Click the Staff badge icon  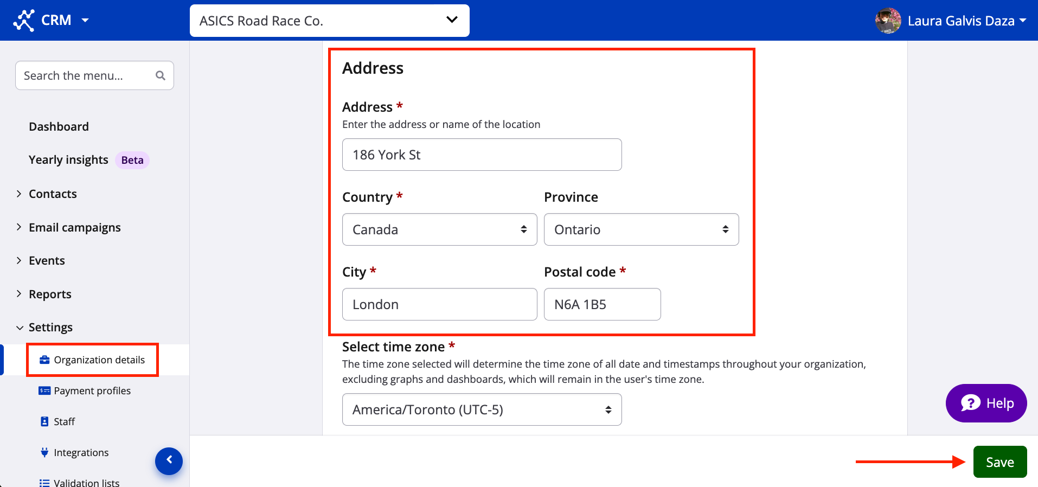click(44, 422)
